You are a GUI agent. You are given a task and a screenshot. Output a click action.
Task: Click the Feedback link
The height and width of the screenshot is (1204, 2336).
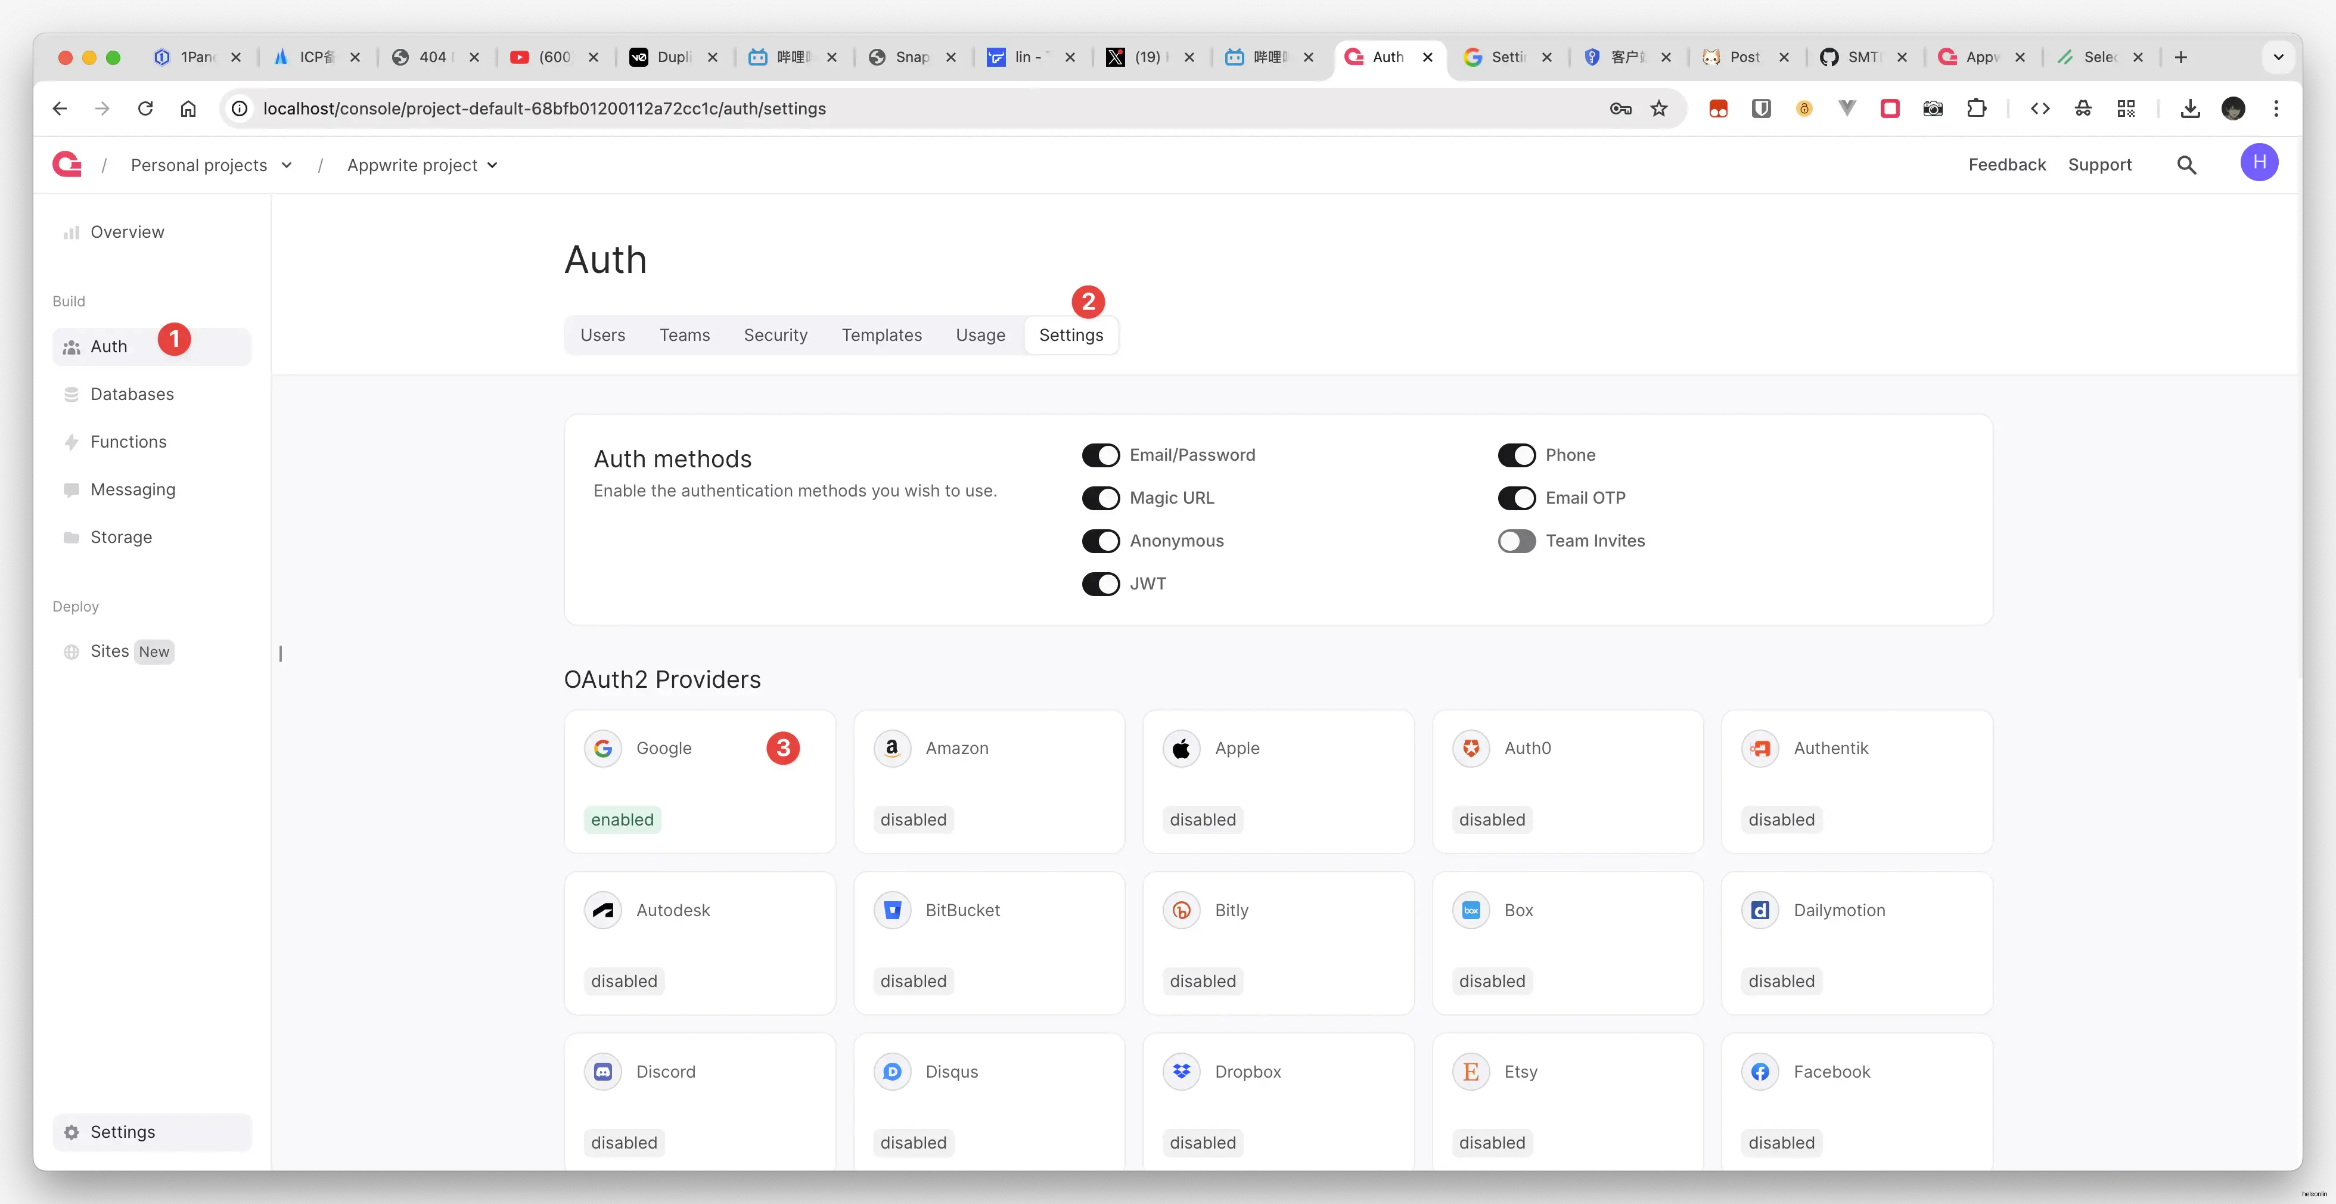pos(2007,165)
